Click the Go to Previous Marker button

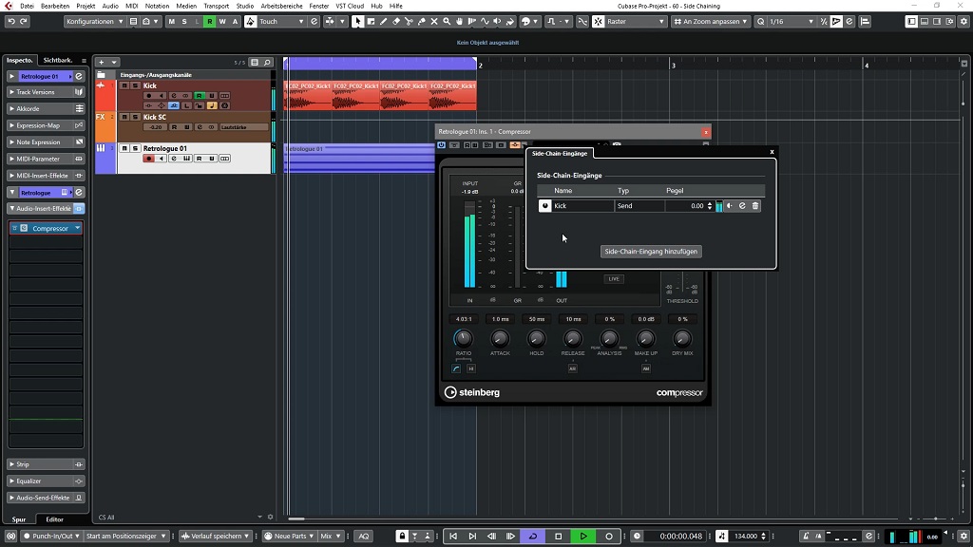(x=453, y=537)
